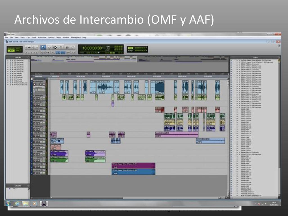Image resolution: width=288 pixels, height=216 pixels.
Task: Record-enable track A11 (music)
Action: (x=34, y=154)
